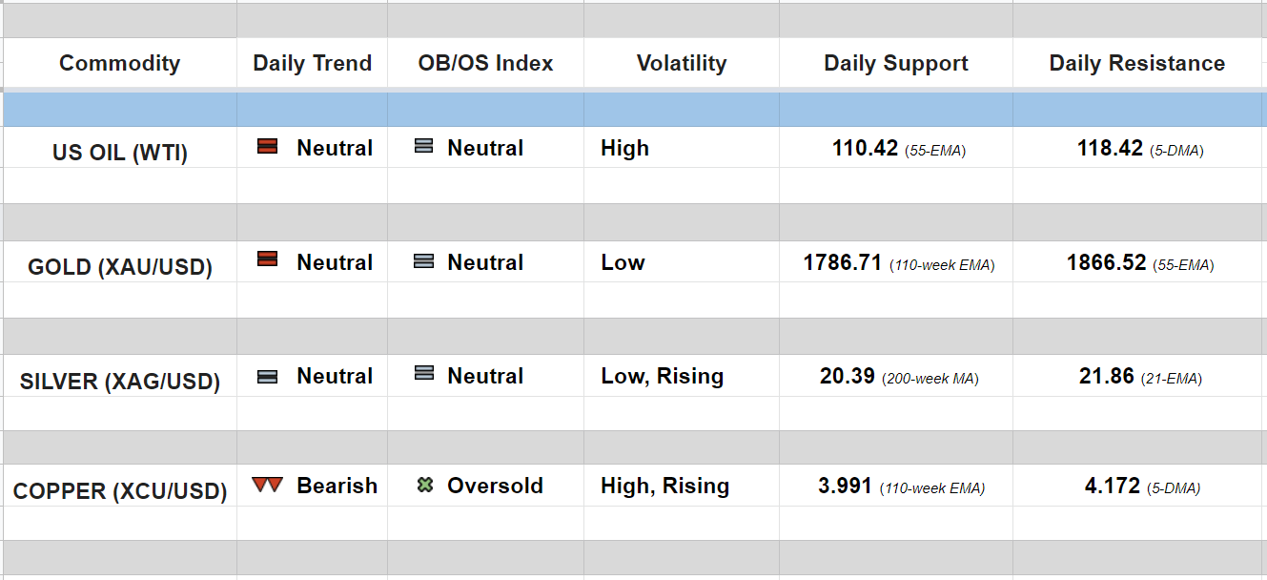The width and height of the screenshot is (1267, 580).
Task: Click the blue separator row
Action: click(633, 110)
